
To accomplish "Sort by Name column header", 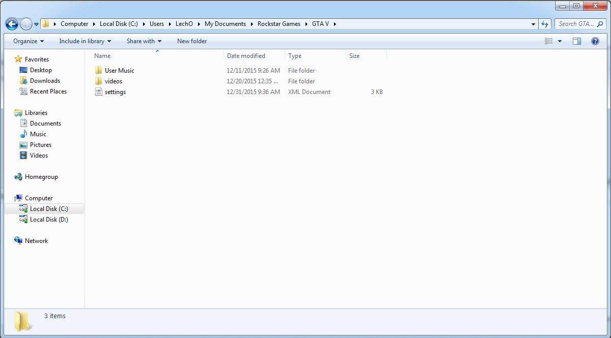I will (x=157, y=56).
